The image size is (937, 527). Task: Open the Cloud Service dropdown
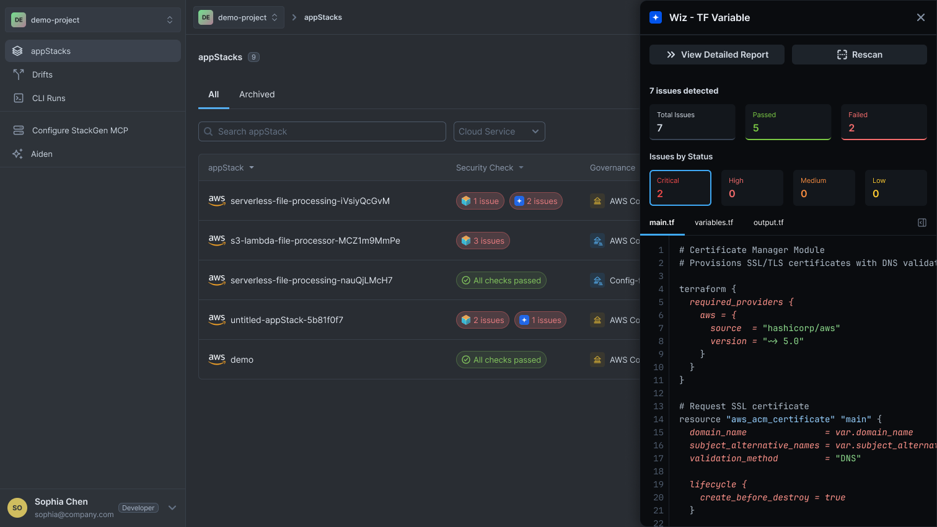[x=499, y=131]
